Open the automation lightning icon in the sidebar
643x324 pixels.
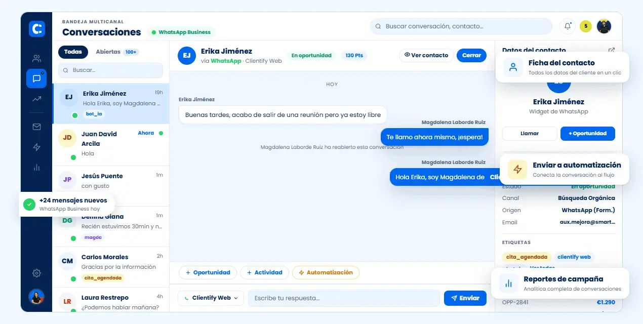[36, 147]
